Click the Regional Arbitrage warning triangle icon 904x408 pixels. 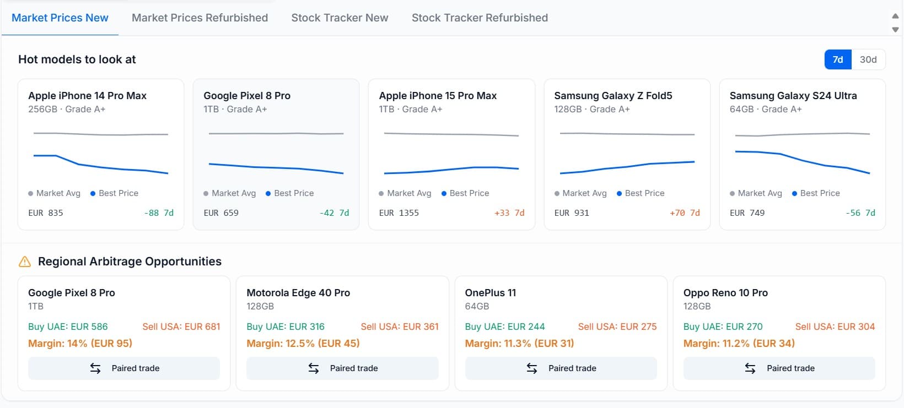(25, 262)
